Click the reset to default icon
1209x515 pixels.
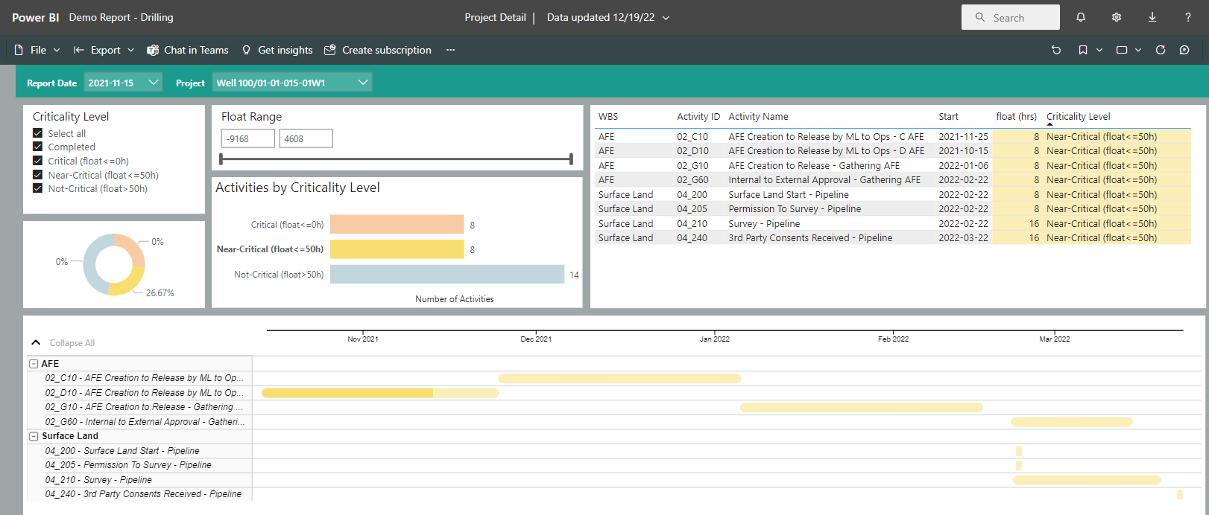pos(1055,50)
